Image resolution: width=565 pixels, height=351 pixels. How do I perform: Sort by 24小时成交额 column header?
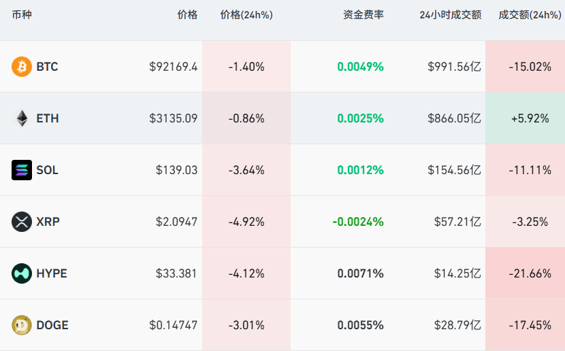450,15
